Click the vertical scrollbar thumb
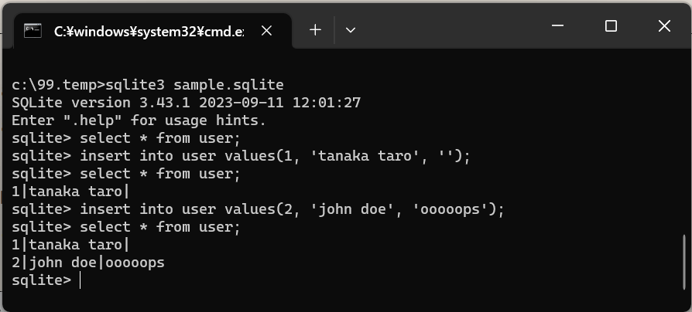 pos(684,263)
